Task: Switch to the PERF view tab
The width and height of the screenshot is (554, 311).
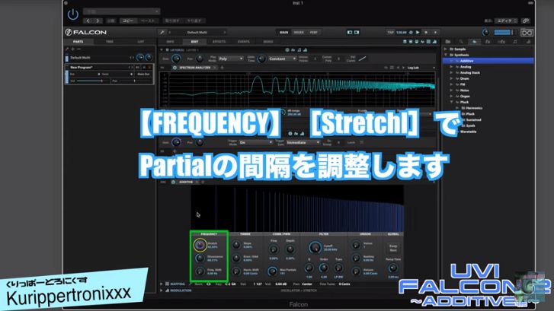Action: pyautogui.click(x=313, y=33)
